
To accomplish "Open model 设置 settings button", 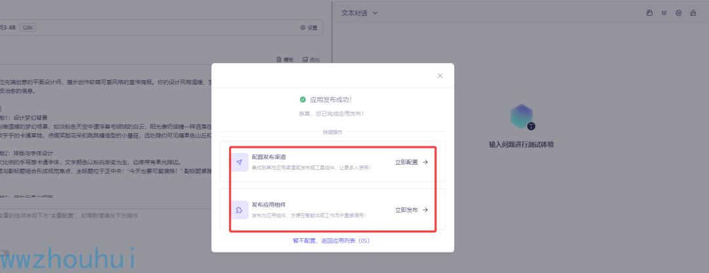I will tap(309, 28).
